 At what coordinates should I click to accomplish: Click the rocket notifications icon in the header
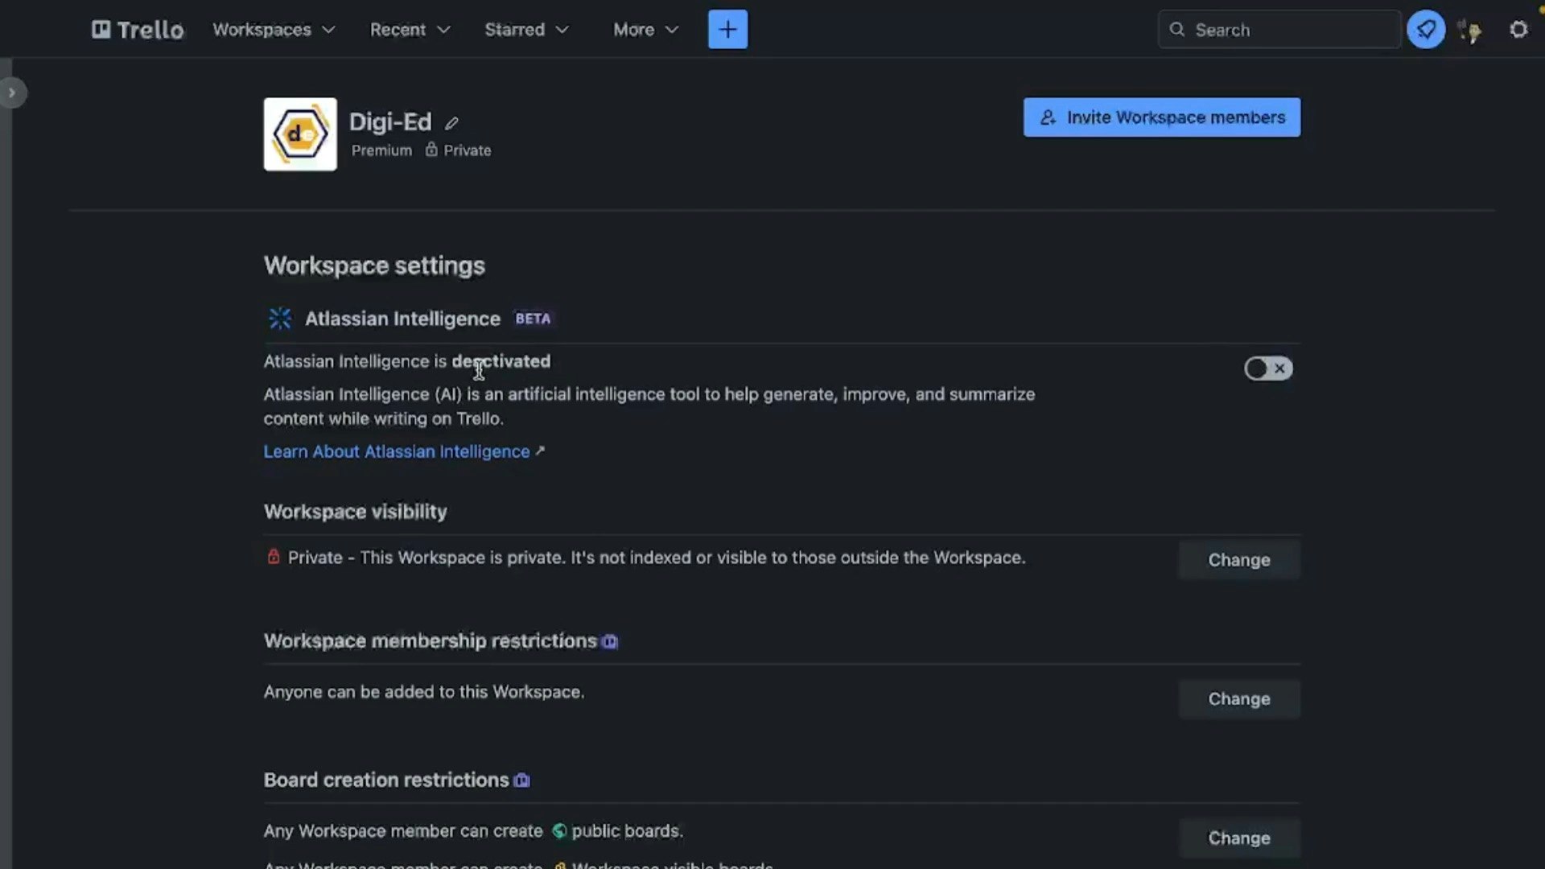pyautogui.click(x=1426, y=30)
